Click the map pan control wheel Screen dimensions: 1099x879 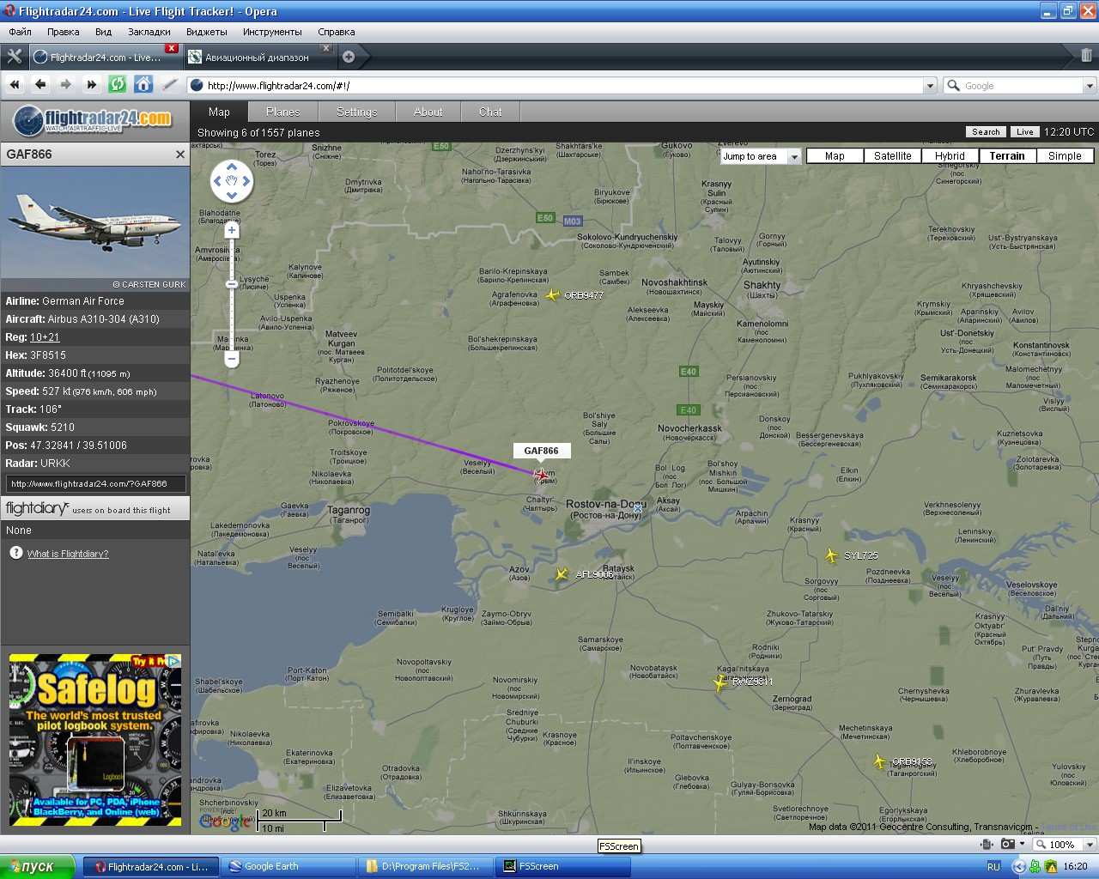[232, 181]
